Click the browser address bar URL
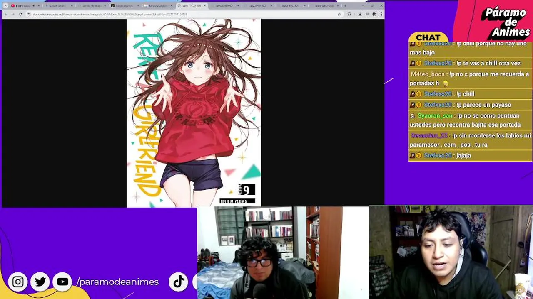This screenshot has width=533, height=299. [110, 14]
